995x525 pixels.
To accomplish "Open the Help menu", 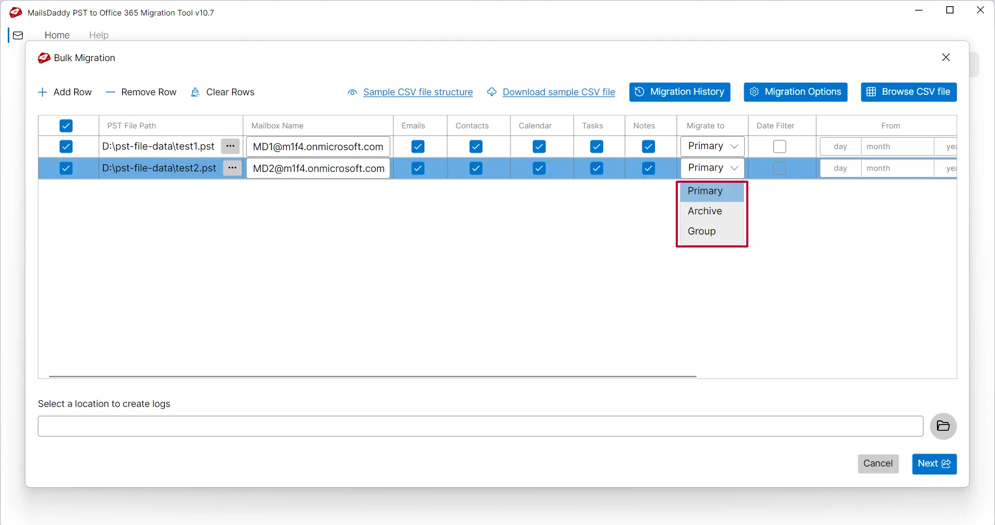I will click(x=98, y=35).
